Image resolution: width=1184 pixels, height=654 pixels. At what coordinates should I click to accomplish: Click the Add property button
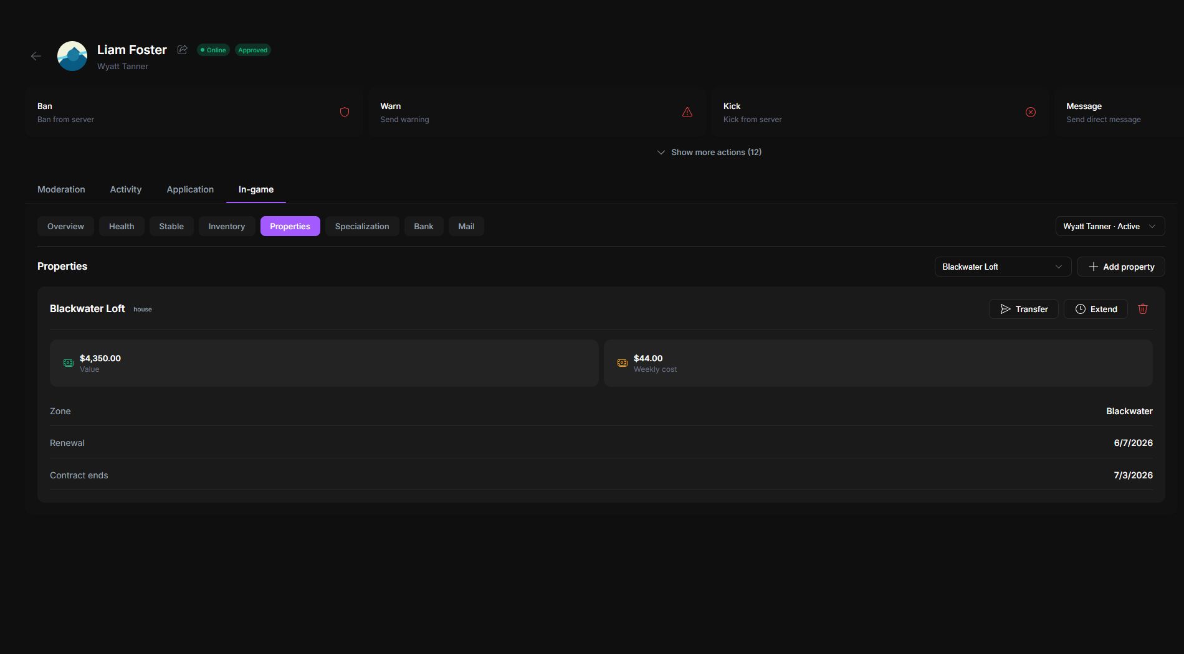coord(1121,267)
